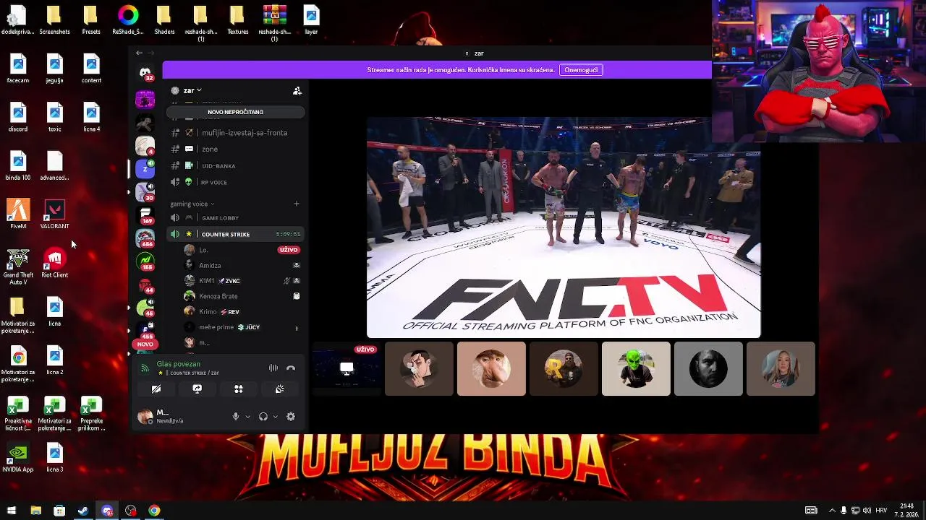Image resolution: width=926 pixels, height=520 pixels.
Task: Open green server icon with 155 badge
Action: point(145,261)
